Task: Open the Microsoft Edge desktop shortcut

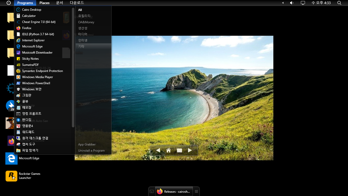Action: (x=23, y=158)
